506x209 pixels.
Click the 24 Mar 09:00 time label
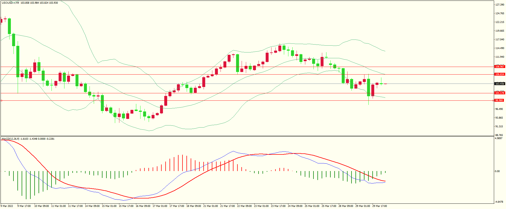(x=295, y=206)
